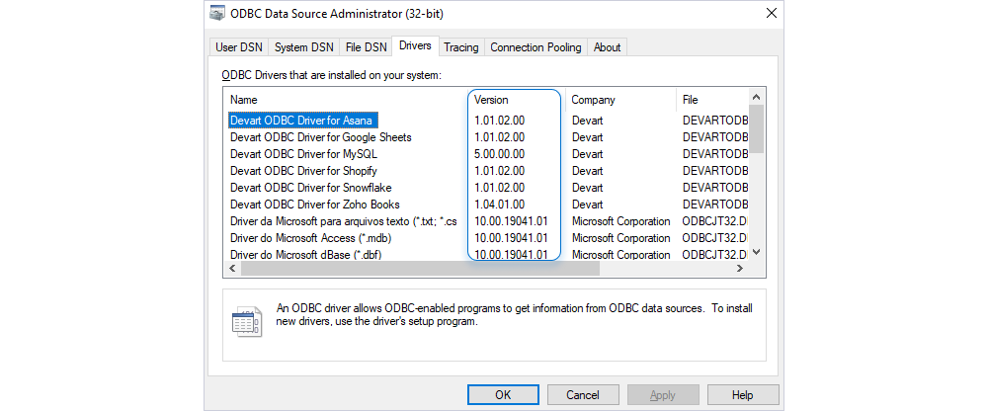
Task: Sort drivers by Company column header
Action: pos(594,100)
